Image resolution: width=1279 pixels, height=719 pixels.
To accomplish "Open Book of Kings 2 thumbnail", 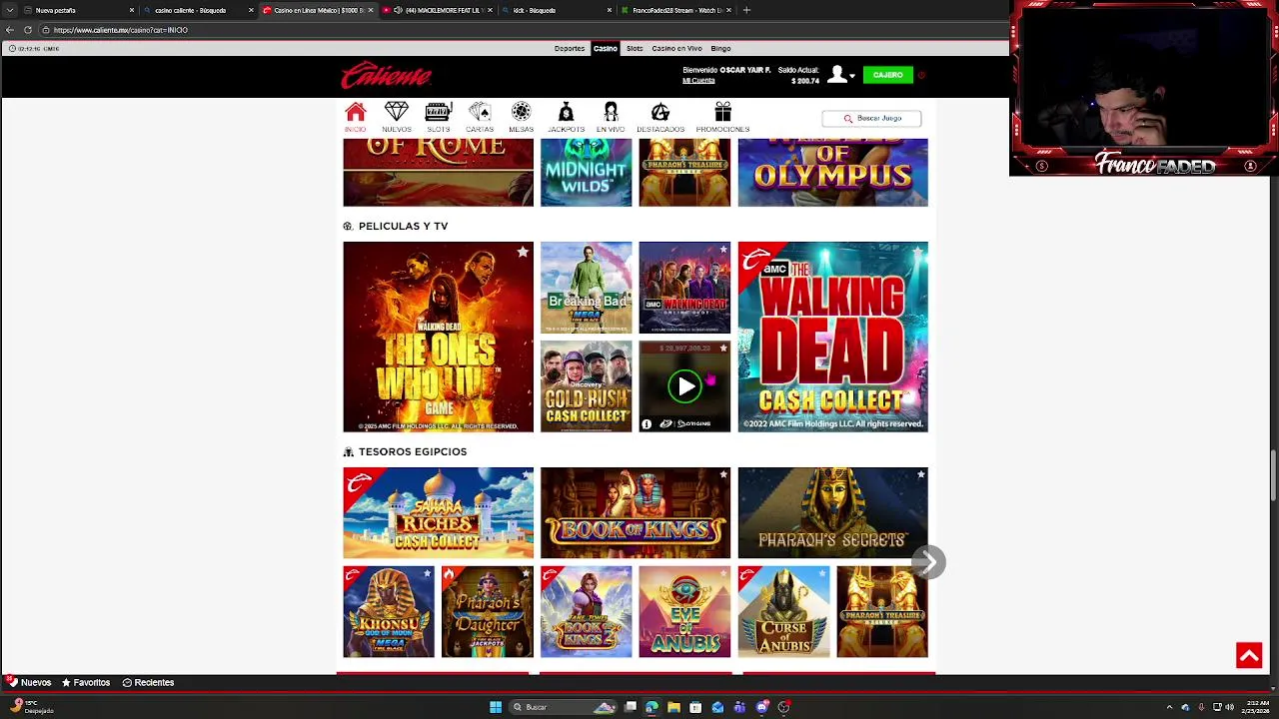I will tap(586, 612).
